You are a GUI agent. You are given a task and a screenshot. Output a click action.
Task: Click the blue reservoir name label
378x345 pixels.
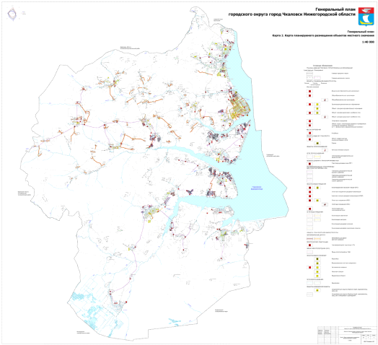(257, 188)
